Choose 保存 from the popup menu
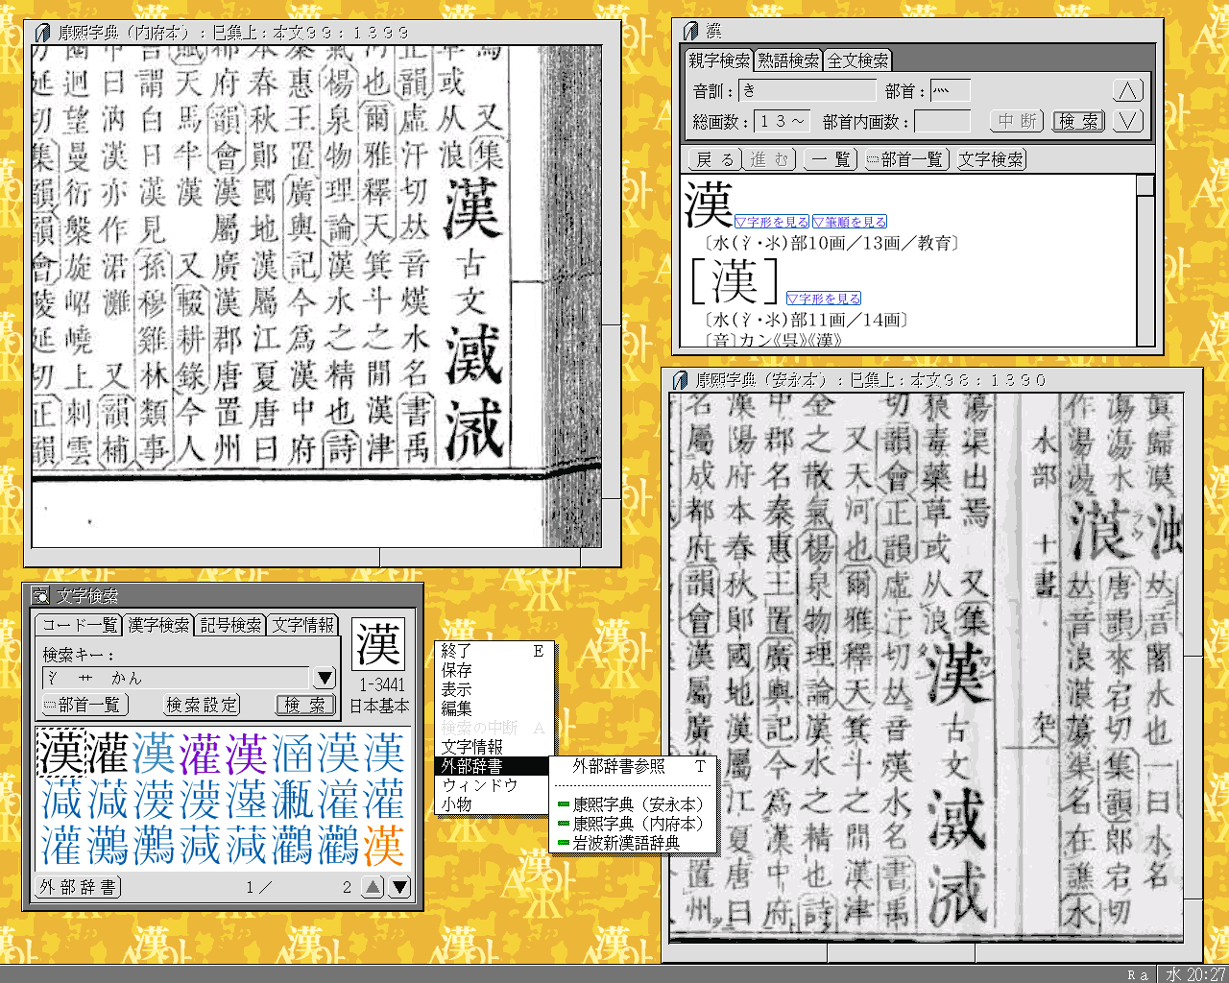The height and width of the screenshot is (983, 1229). pos(494,670)
